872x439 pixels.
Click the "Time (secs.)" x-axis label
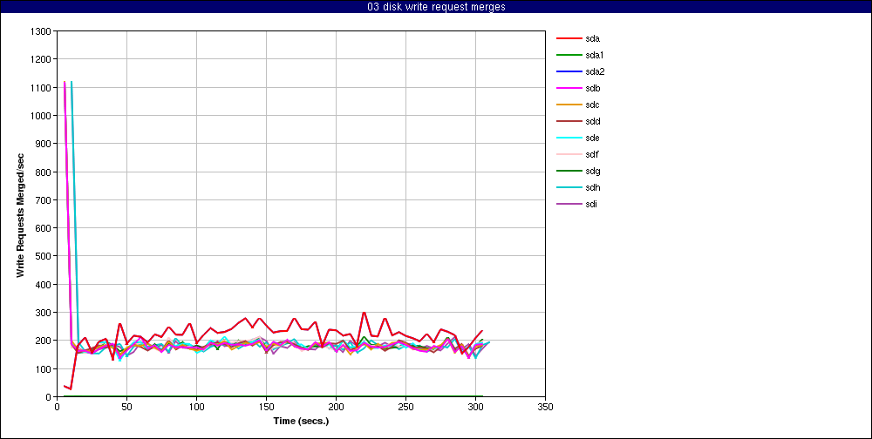(x=301, y=422)
